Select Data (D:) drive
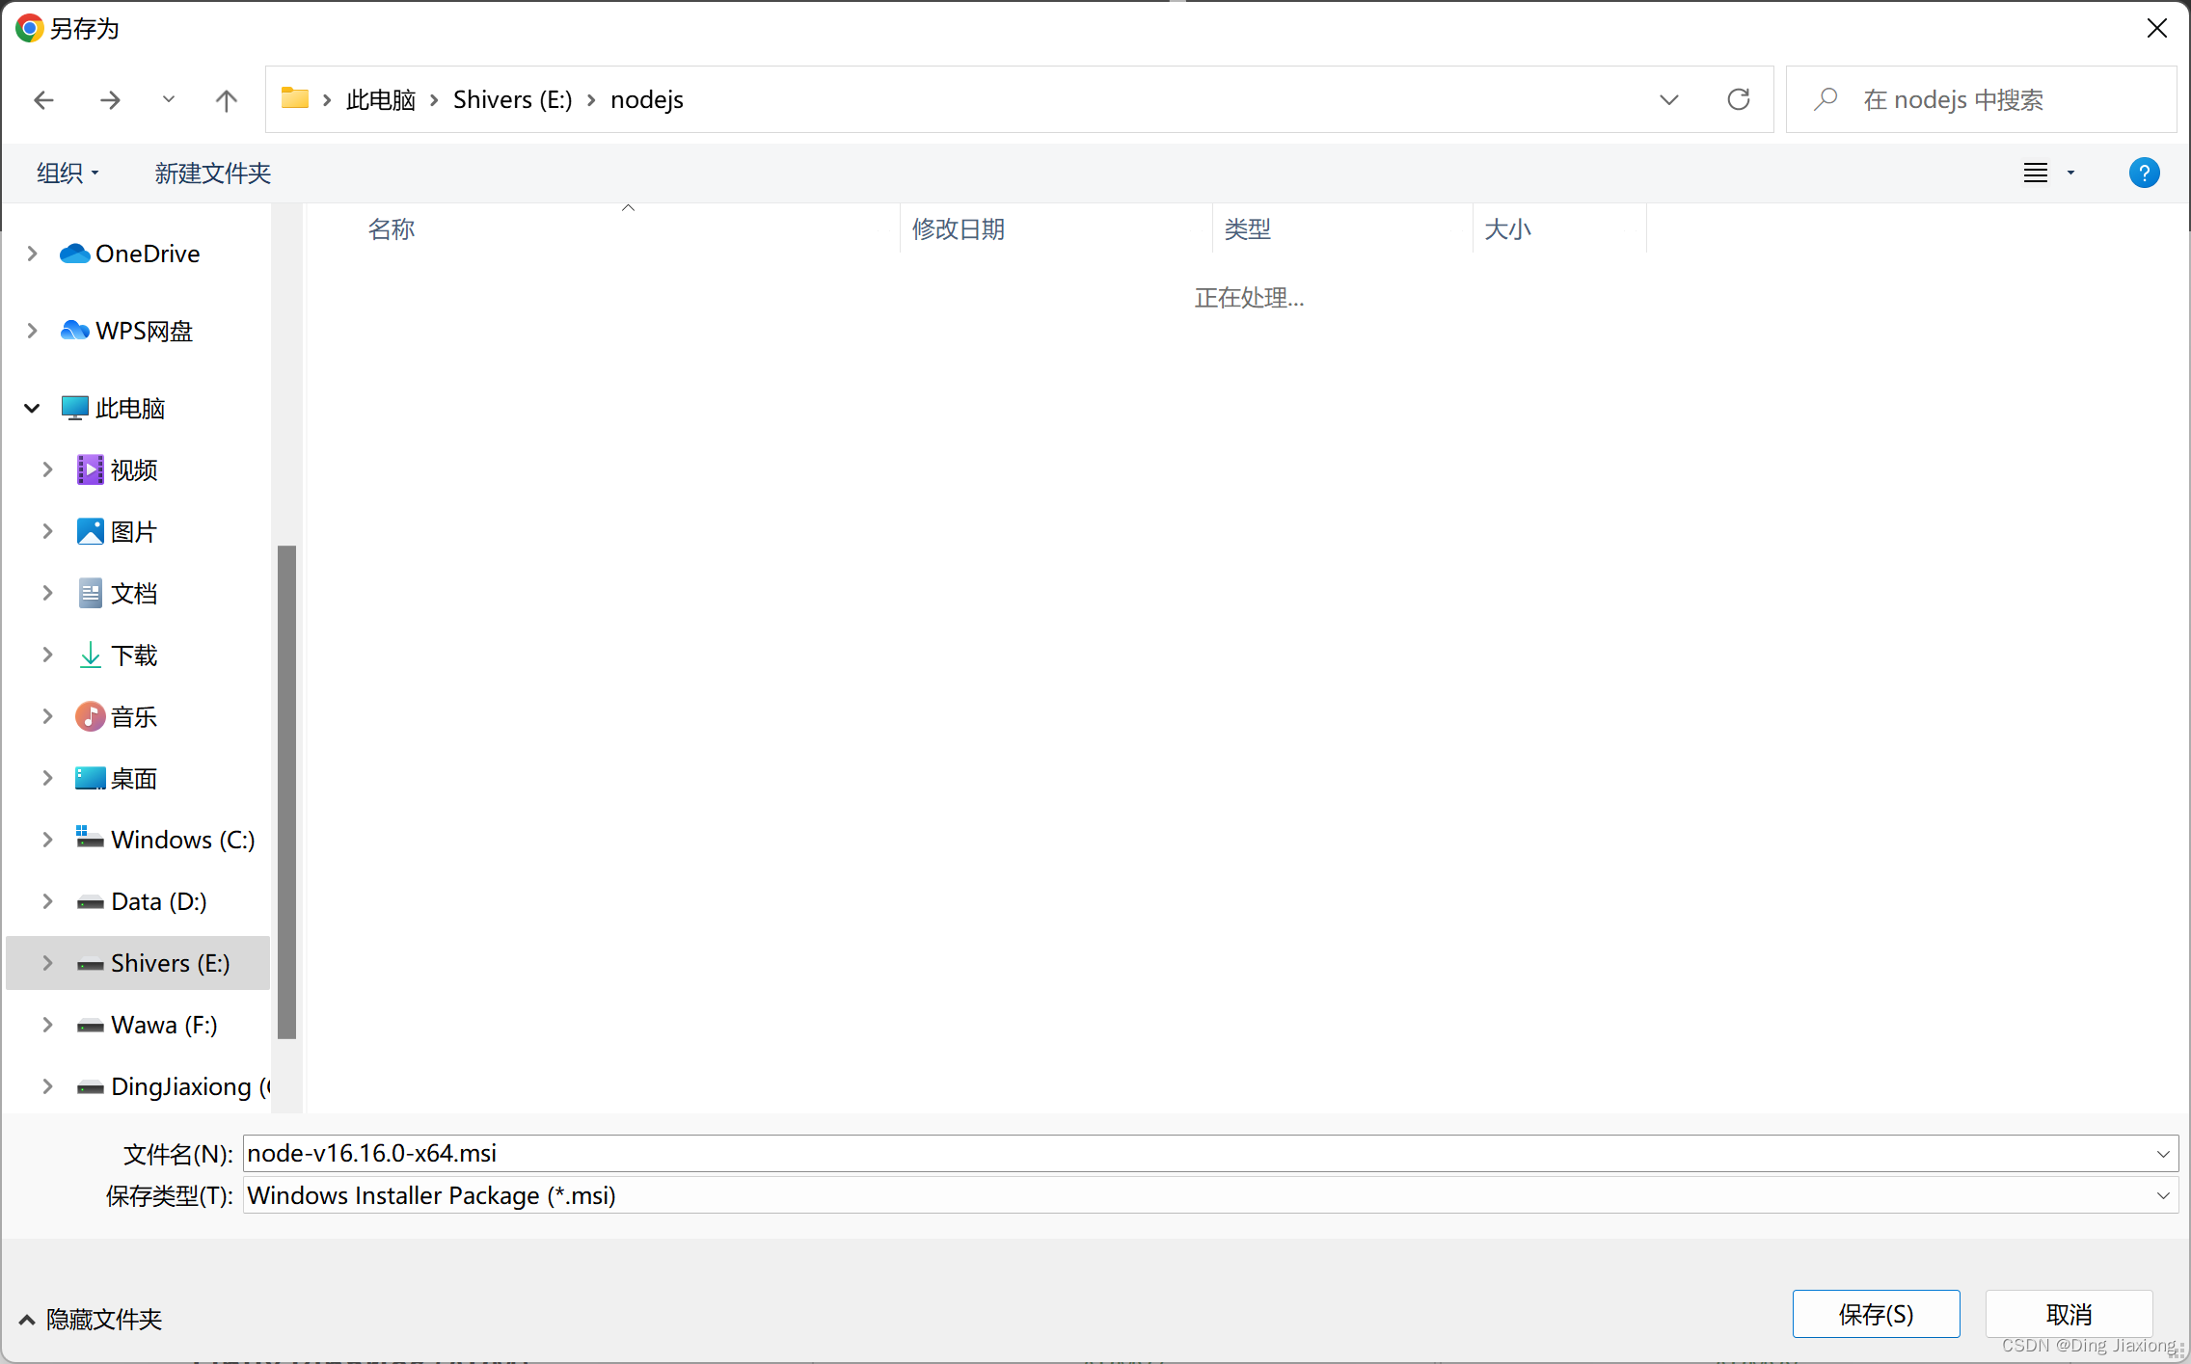 pyautogui.click(x=158, y=901)
